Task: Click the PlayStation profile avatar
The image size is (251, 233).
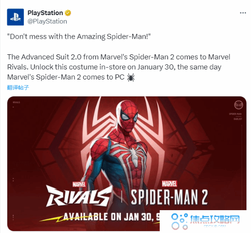Action: click(16, 17)
